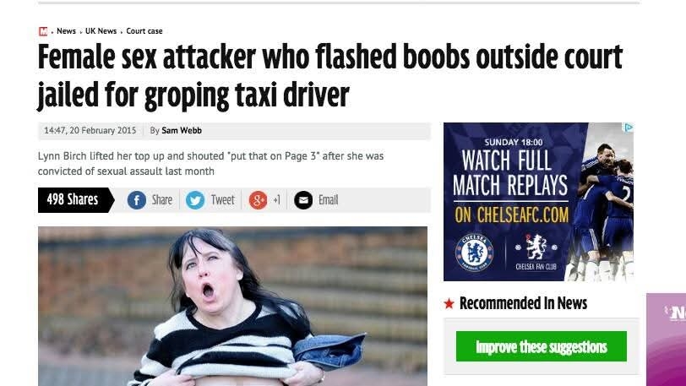This screenshot has height=386, width=686.
Task: Click the AdChoices icon on Chelsea ad
Action: click(x=629, y=128)
